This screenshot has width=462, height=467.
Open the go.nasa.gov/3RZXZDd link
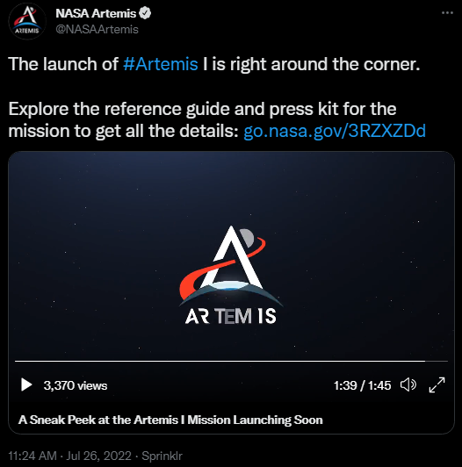click(x=335, y=131)
